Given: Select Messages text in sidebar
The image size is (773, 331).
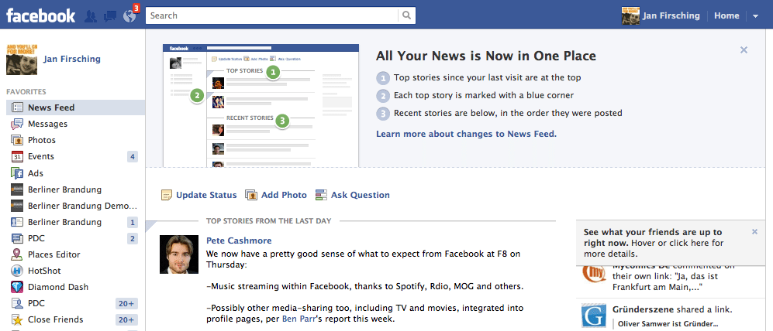Looking at the screenshot, I should coord(48,124).
